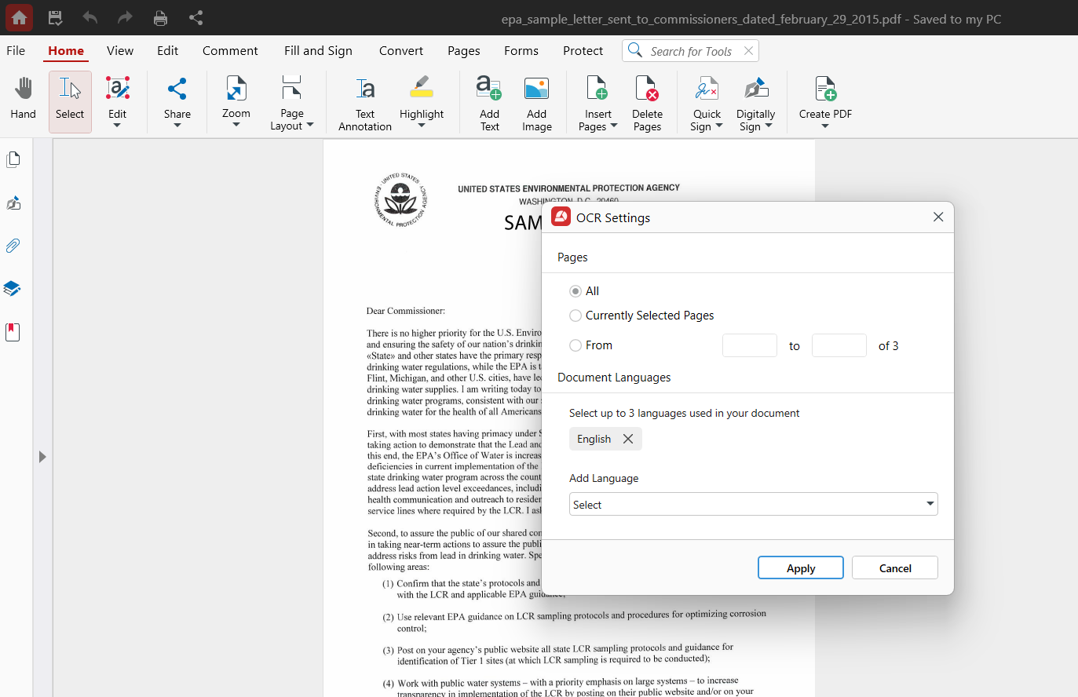The width and height of the screenshot is (1078, 697).
Task: Click the Delete Pages icon
Action: [647, 103]
